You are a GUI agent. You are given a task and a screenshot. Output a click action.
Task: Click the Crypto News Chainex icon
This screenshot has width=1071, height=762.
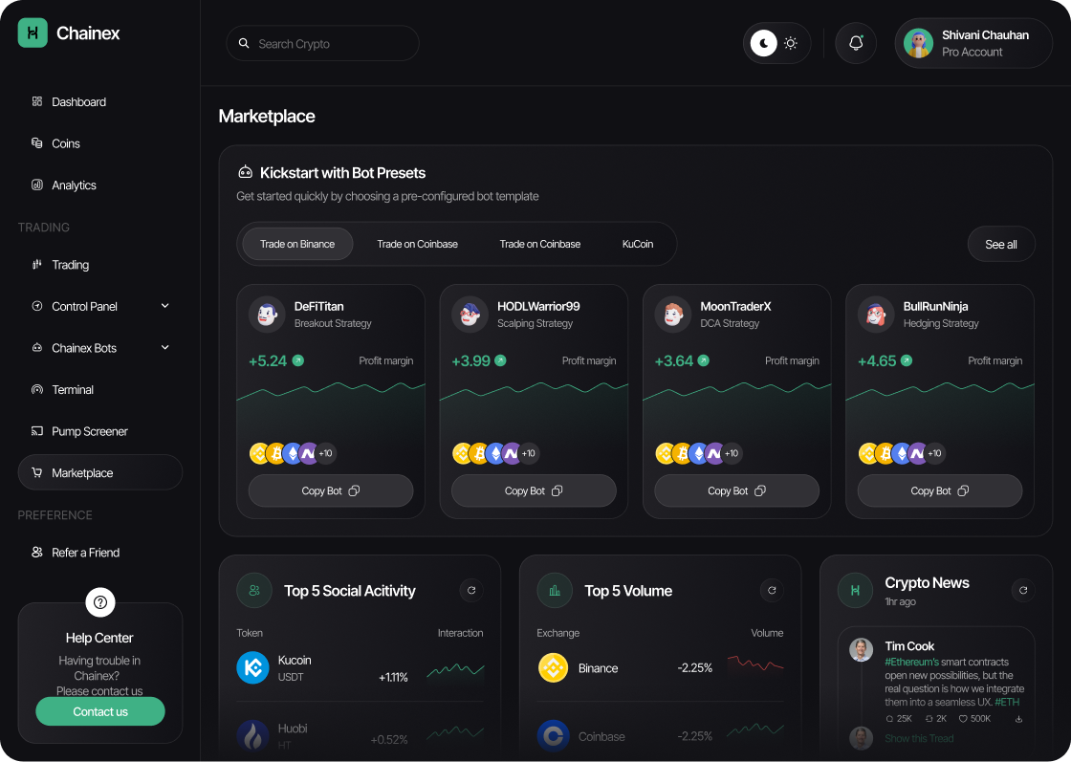pyautogui.click(x=855, y=591)
